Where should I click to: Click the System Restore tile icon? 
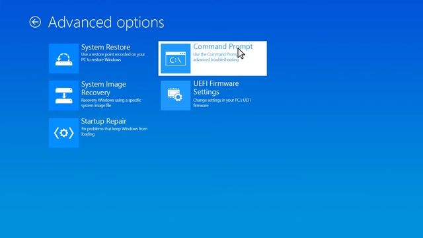(63, 59)
